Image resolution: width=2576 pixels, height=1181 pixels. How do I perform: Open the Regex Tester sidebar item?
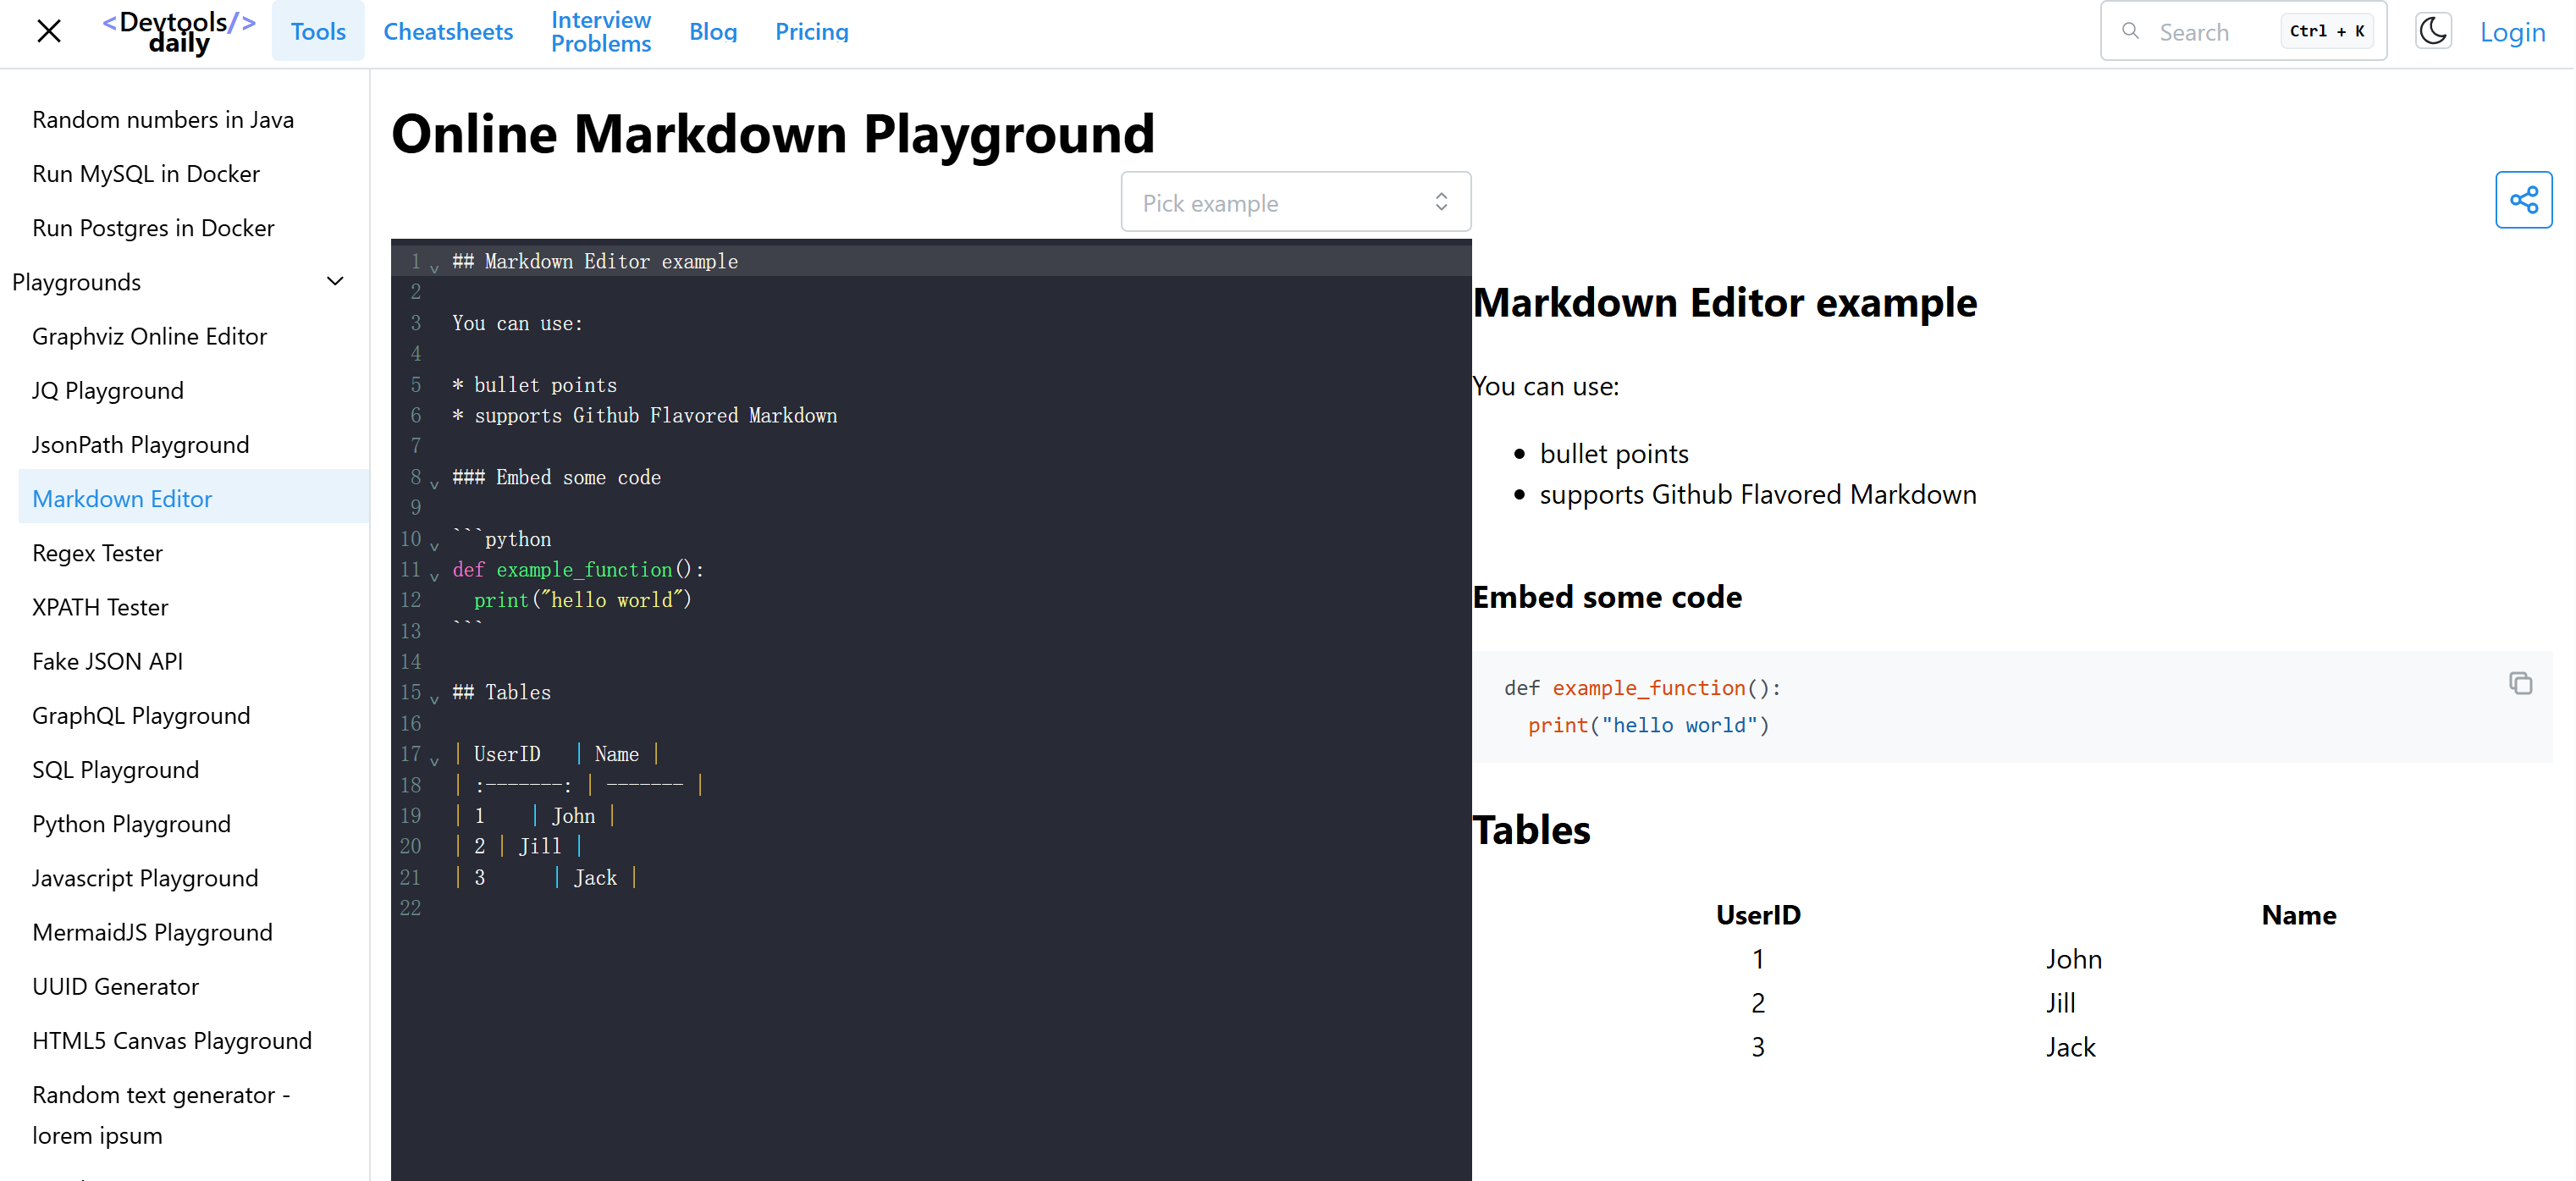97,553
